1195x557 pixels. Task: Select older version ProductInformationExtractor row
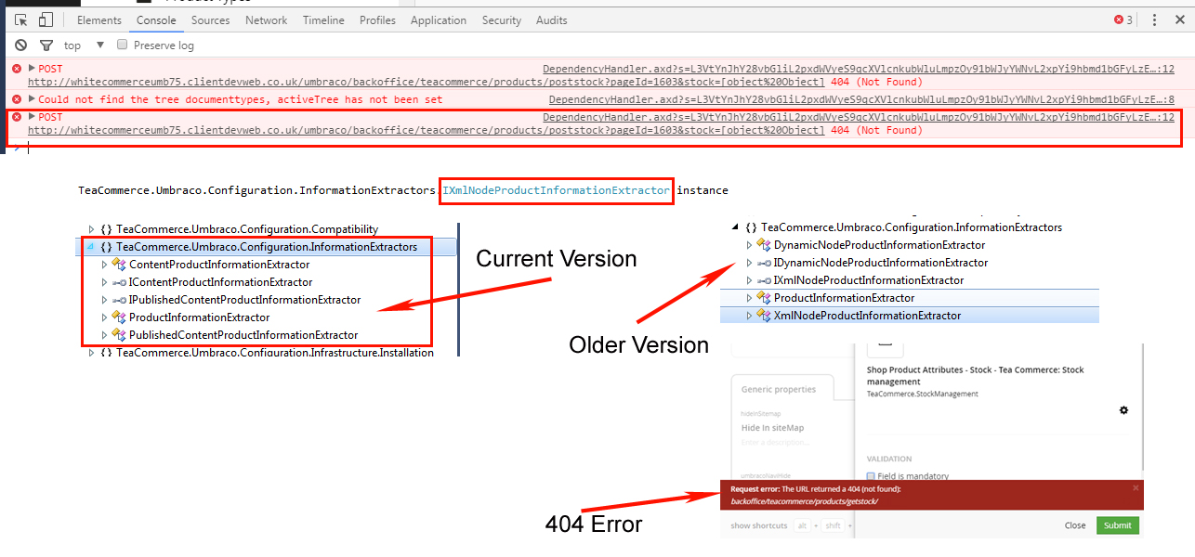[910, 298]
